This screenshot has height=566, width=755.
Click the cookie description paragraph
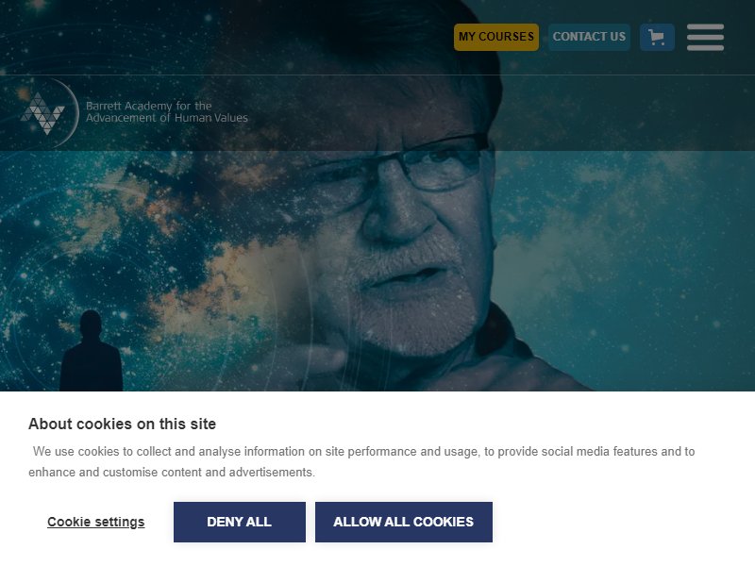[x=361, y=461]
